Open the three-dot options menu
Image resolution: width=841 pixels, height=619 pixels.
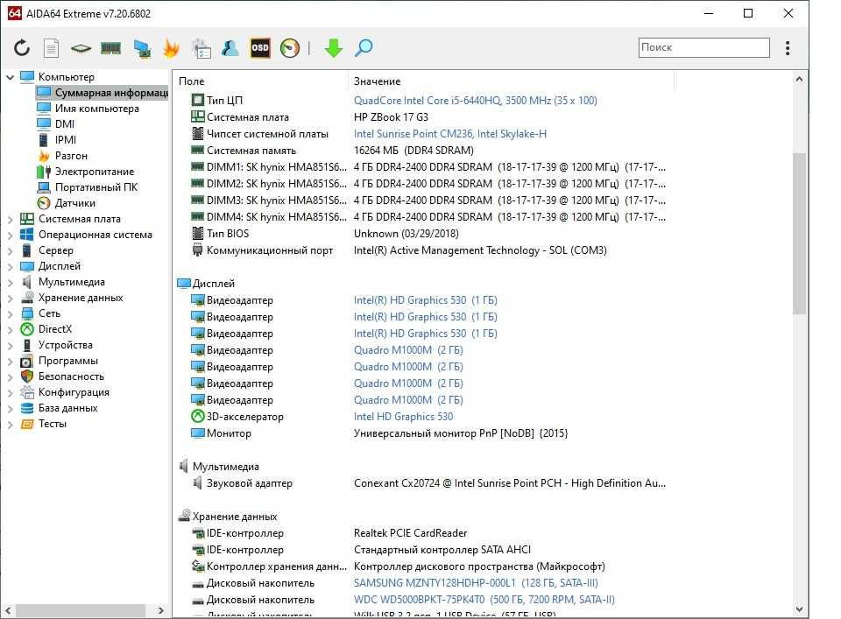point(788,48)
